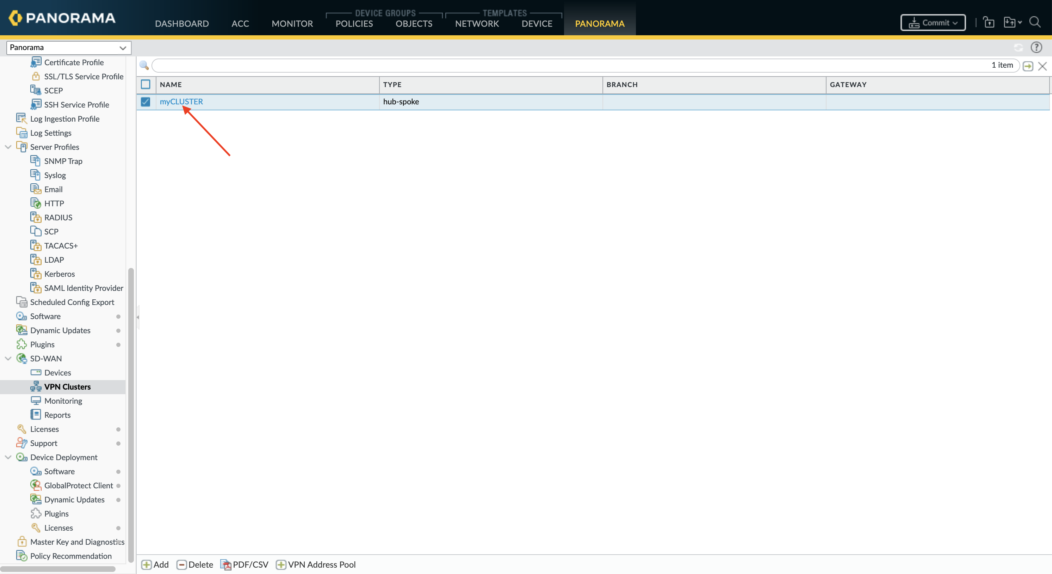Open the SD-WAN Devices page
1052x574 pixels.
click(57, 372)
